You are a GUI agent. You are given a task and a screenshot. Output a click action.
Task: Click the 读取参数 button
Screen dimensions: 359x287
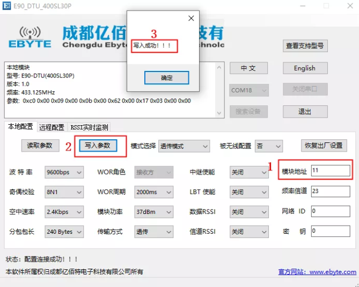pyautogui.click(x=40, y=146)
